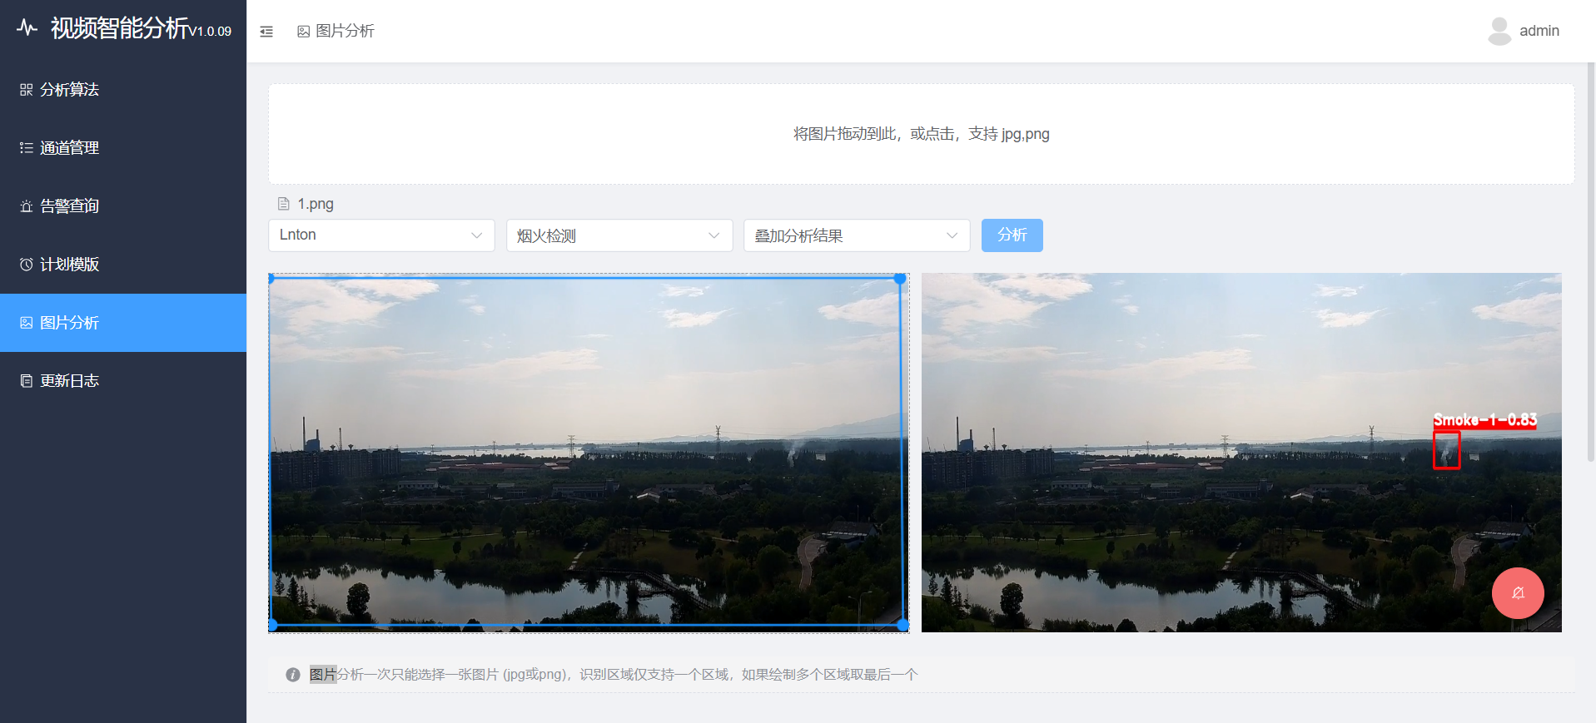Click the red floating alarm bell button
Viewport: 1596px width, 723px height.
coord(1518,592)
